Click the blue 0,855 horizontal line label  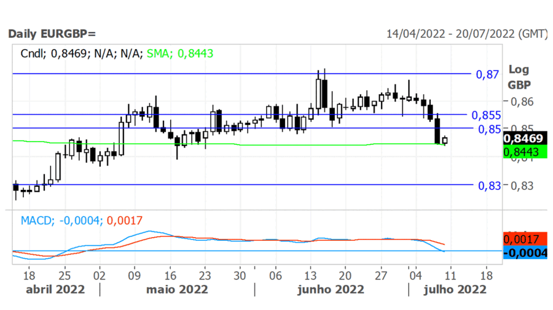point(485,115)
